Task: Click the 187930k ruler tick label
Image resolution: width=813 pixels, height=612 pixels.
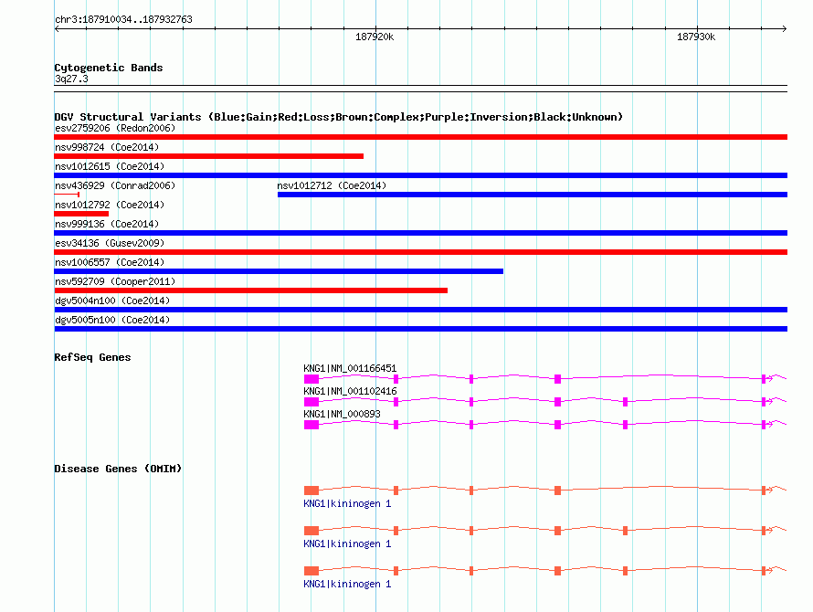Action: click(696, 37)
